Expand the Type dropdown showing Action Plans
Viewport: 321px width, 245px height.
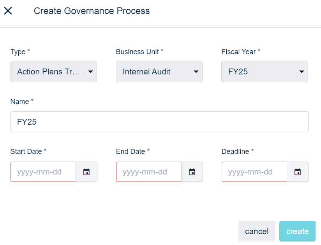click(x=54, y=72)
